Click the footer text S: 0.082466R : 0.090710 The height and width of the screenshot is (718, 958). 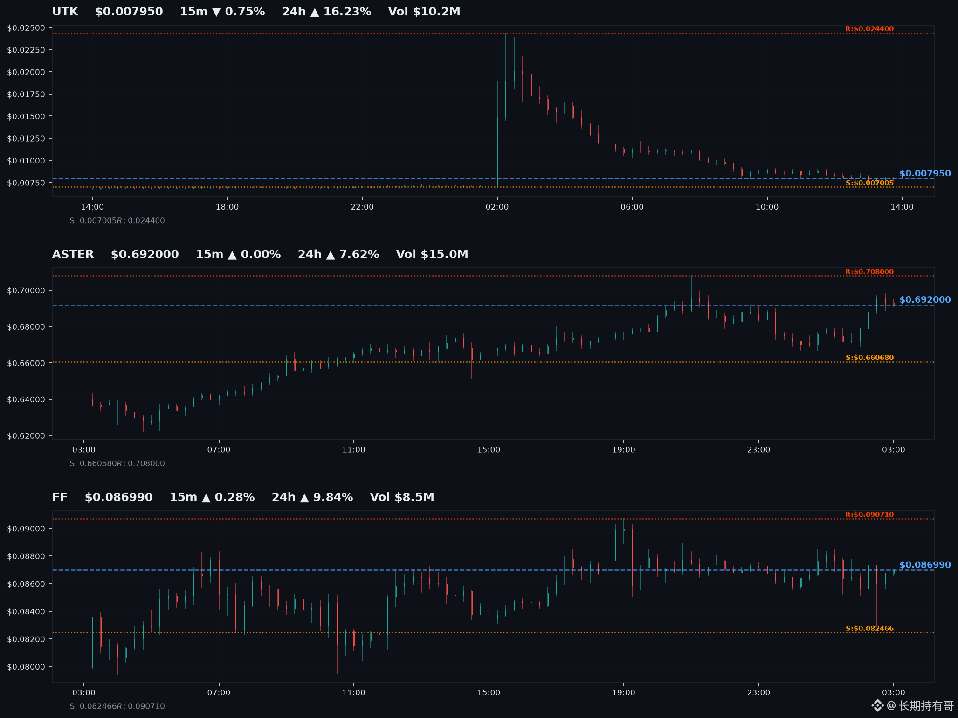pyautogui.click(x=117, y=706)
